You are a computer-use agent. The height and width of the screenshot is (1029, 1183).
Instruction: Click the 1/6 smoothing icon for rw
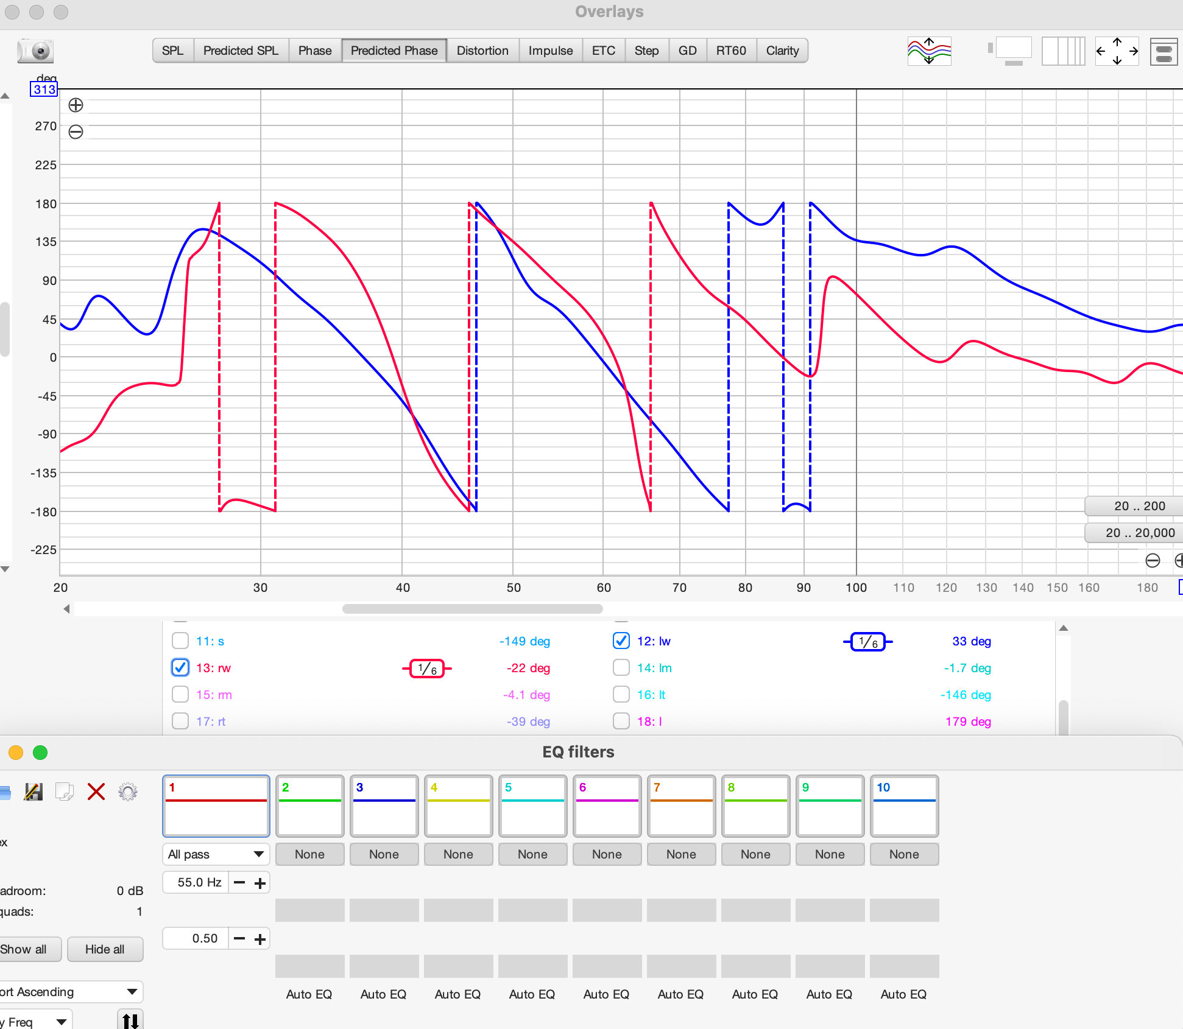point(427,669)
